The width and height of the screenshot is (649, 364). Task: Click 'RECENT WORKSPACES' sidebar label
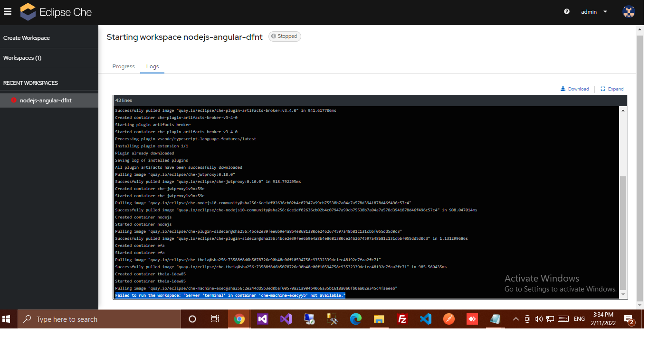point(30,83)
